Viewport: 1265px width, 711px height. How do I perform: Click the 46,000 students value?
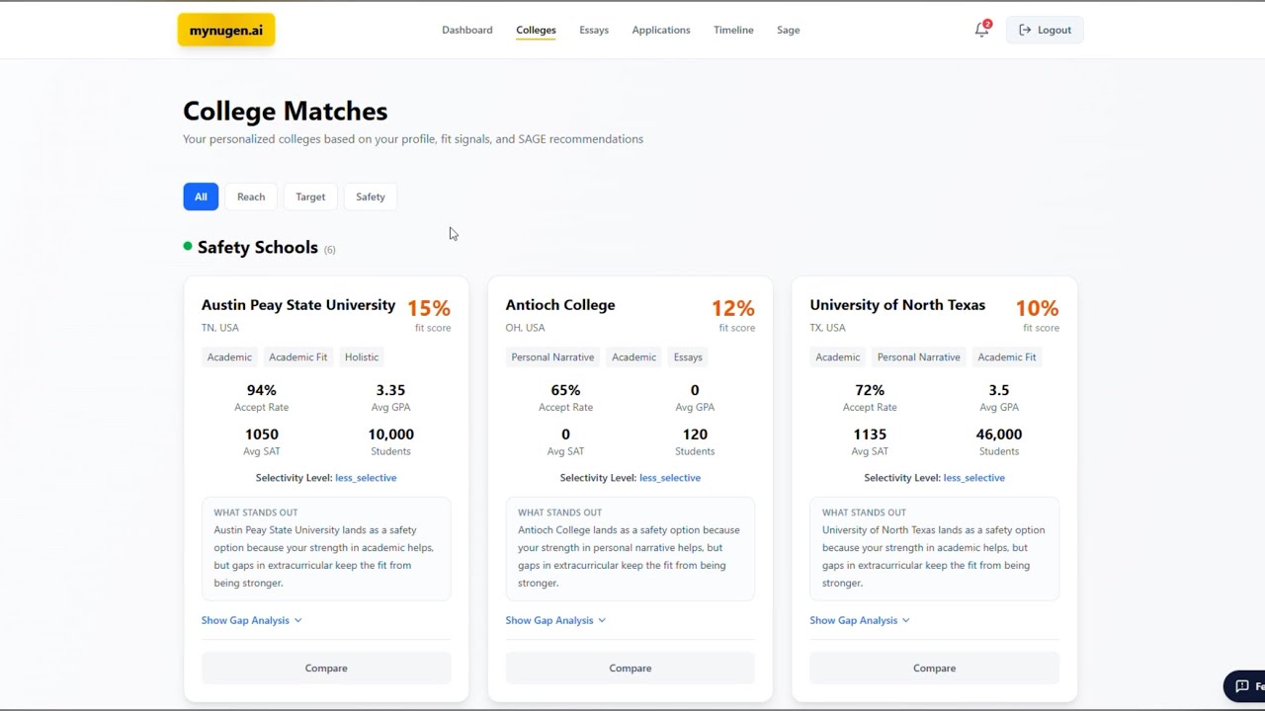click(999, 434)
